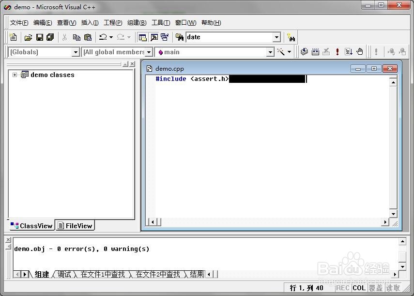The height and width of the screenshot is (296, 414).
Task: Open Redo history dropdown arrow
Action: 129,37
